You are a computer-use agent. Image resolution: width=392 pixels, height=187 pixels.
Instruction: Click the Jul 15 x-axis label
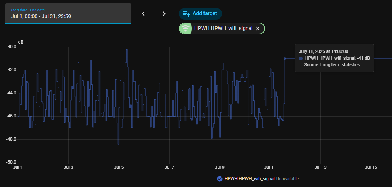coord(371,167)
